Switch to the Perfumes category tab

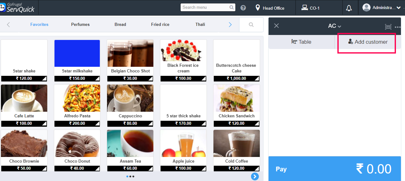tap(80, 24)
